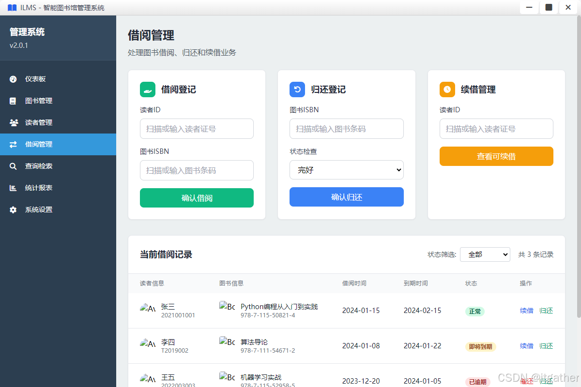Open 系统设置 via the gear icon

[13, 209]
